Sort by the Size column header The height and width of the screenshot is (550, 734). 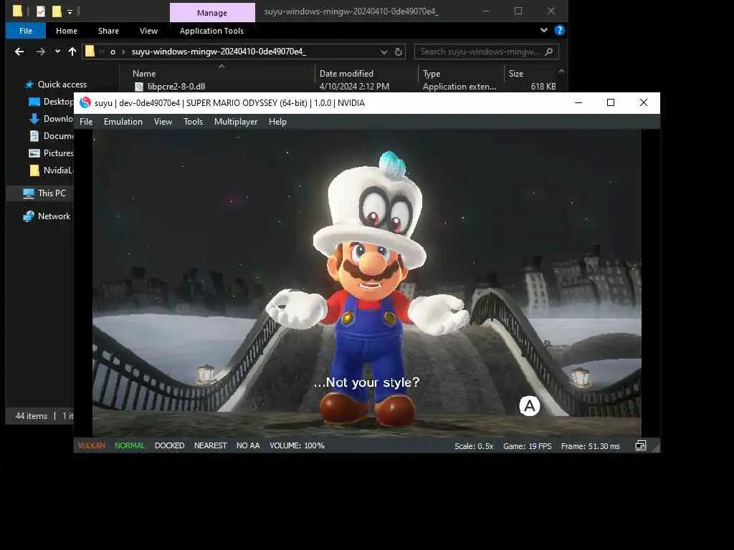(x=516, y=74)
